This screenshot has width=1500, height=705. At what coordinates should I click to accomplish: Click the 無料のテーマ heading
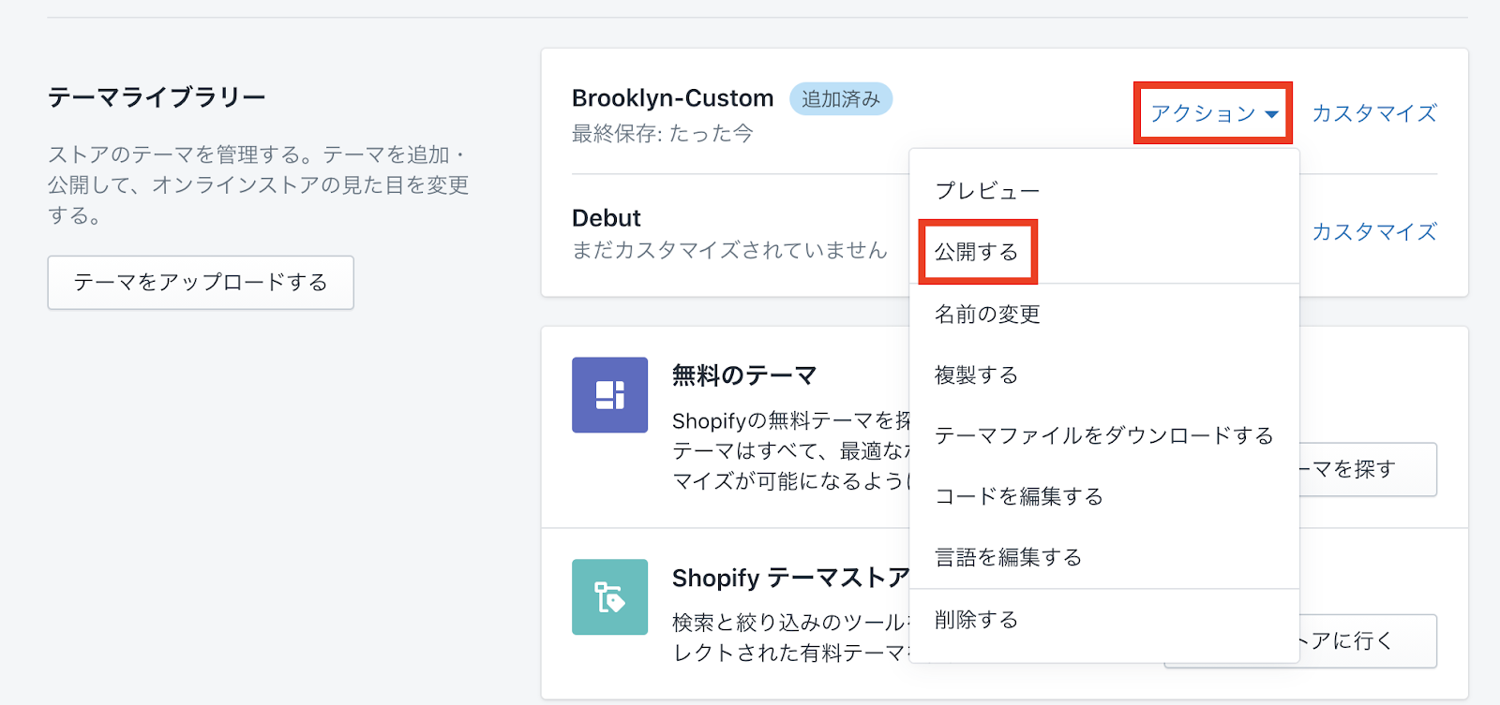(743, 375)
